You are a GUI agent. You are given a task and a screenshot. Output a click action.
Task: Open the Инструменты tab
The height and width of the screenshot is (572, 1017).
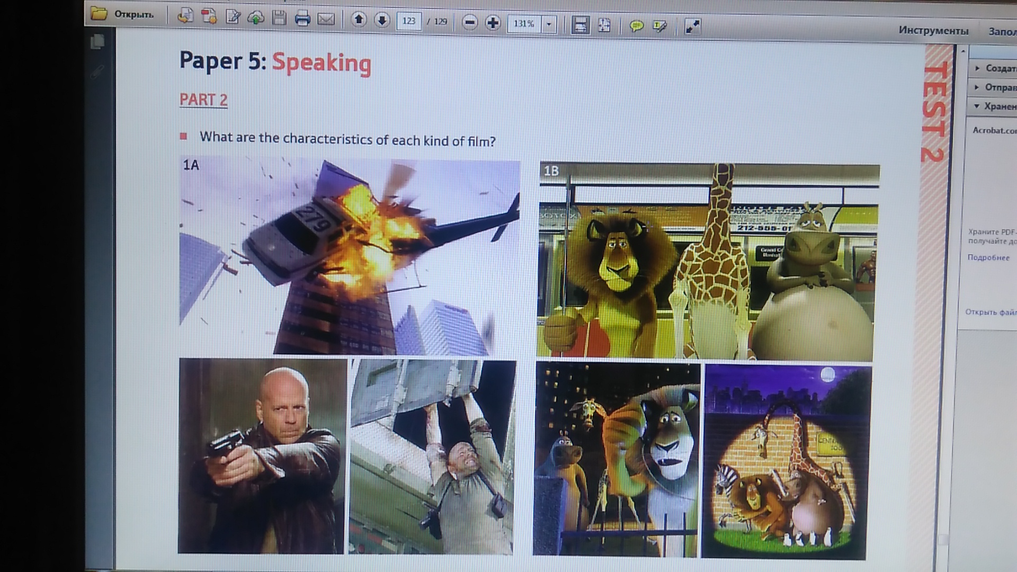[x=933, y=31]
